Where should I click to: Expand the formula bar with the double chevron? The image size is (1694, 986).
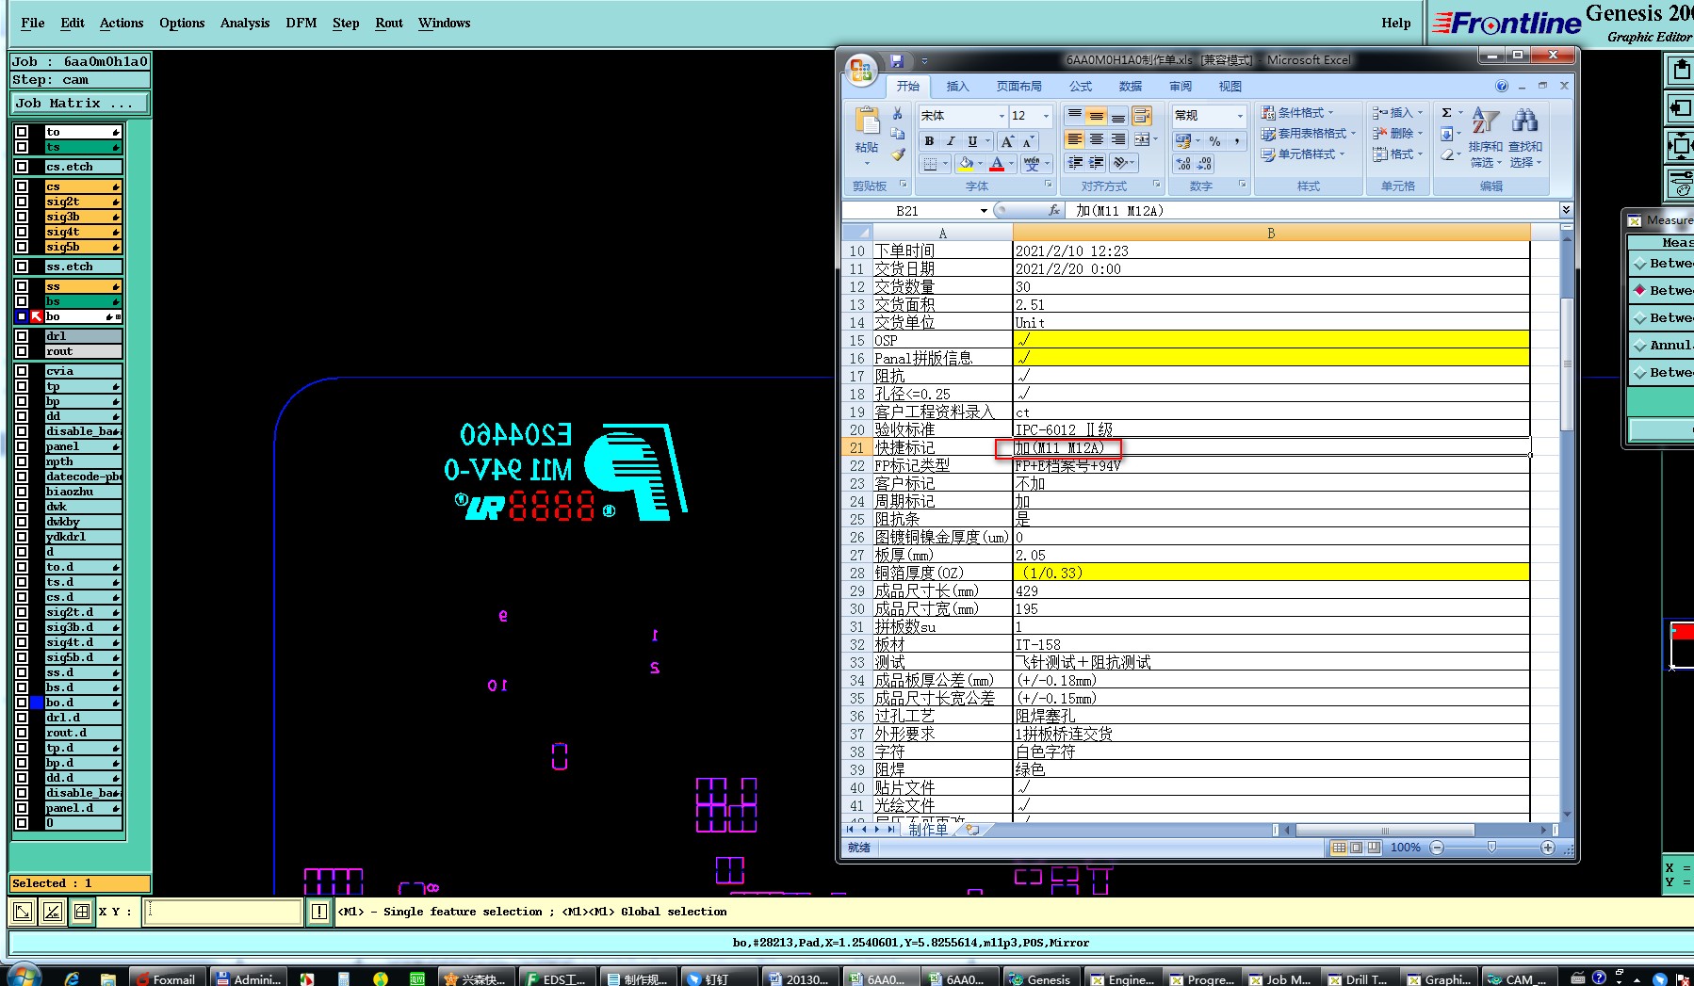click(1566, 210)
